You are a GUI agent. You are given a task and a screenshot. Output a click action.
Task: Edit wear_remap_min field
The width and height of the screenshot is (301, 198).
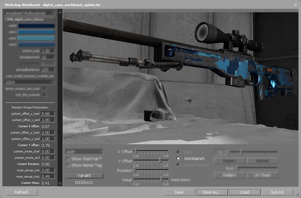point(48,170)
